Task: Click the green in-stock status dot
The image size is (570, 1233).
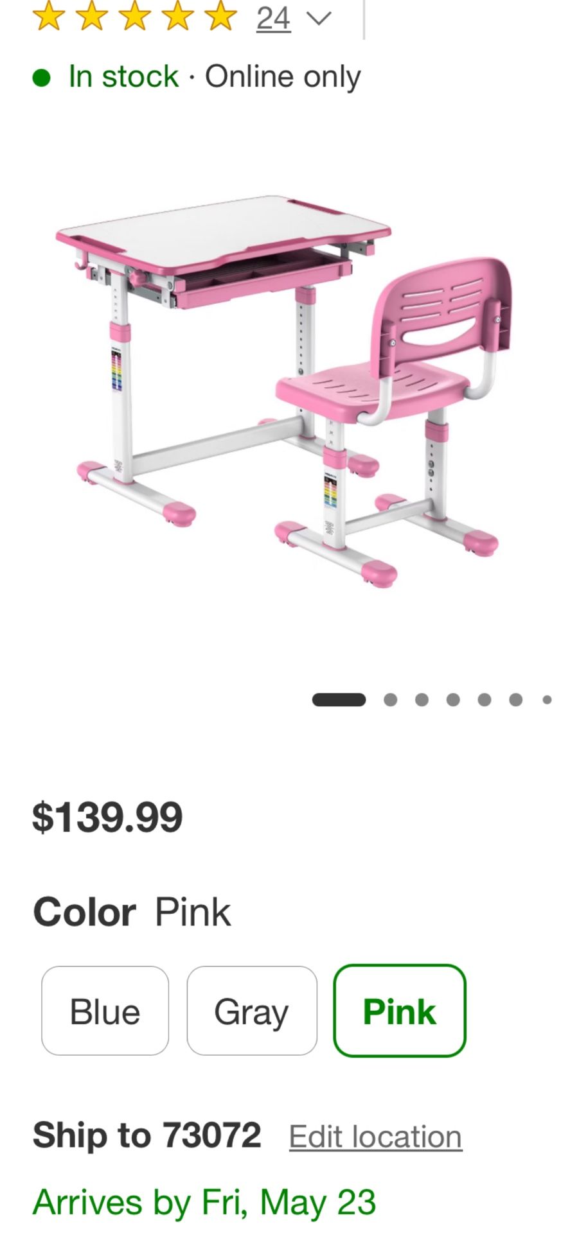Action: (x=42, y=78)
